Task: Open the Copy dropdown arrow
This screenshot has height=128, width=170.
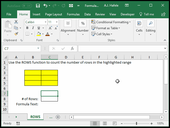Action: (x=21, y=28)
